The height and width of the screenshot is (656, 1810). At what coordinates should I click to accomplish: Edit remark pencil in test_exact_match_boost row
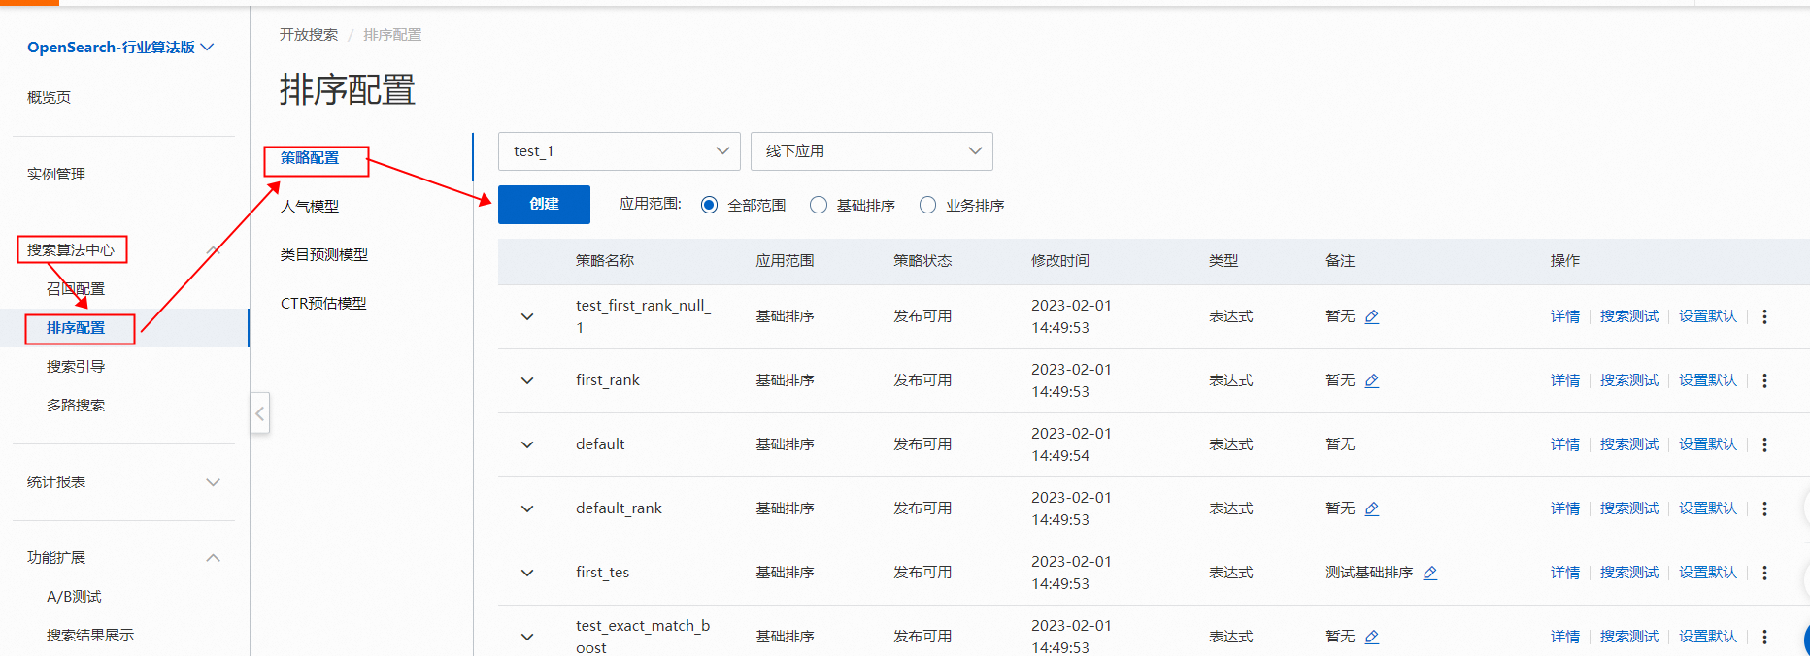coord(1372,637)
